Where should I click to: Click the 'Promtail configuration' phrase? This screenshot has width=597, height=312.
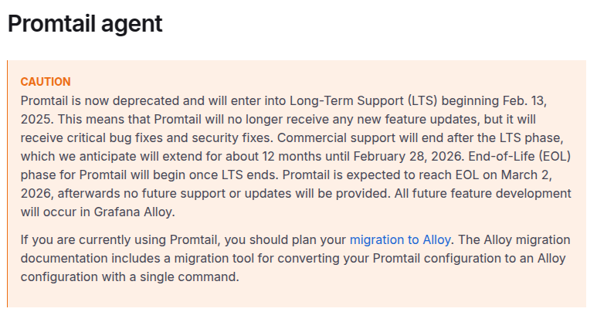point(430,258)
